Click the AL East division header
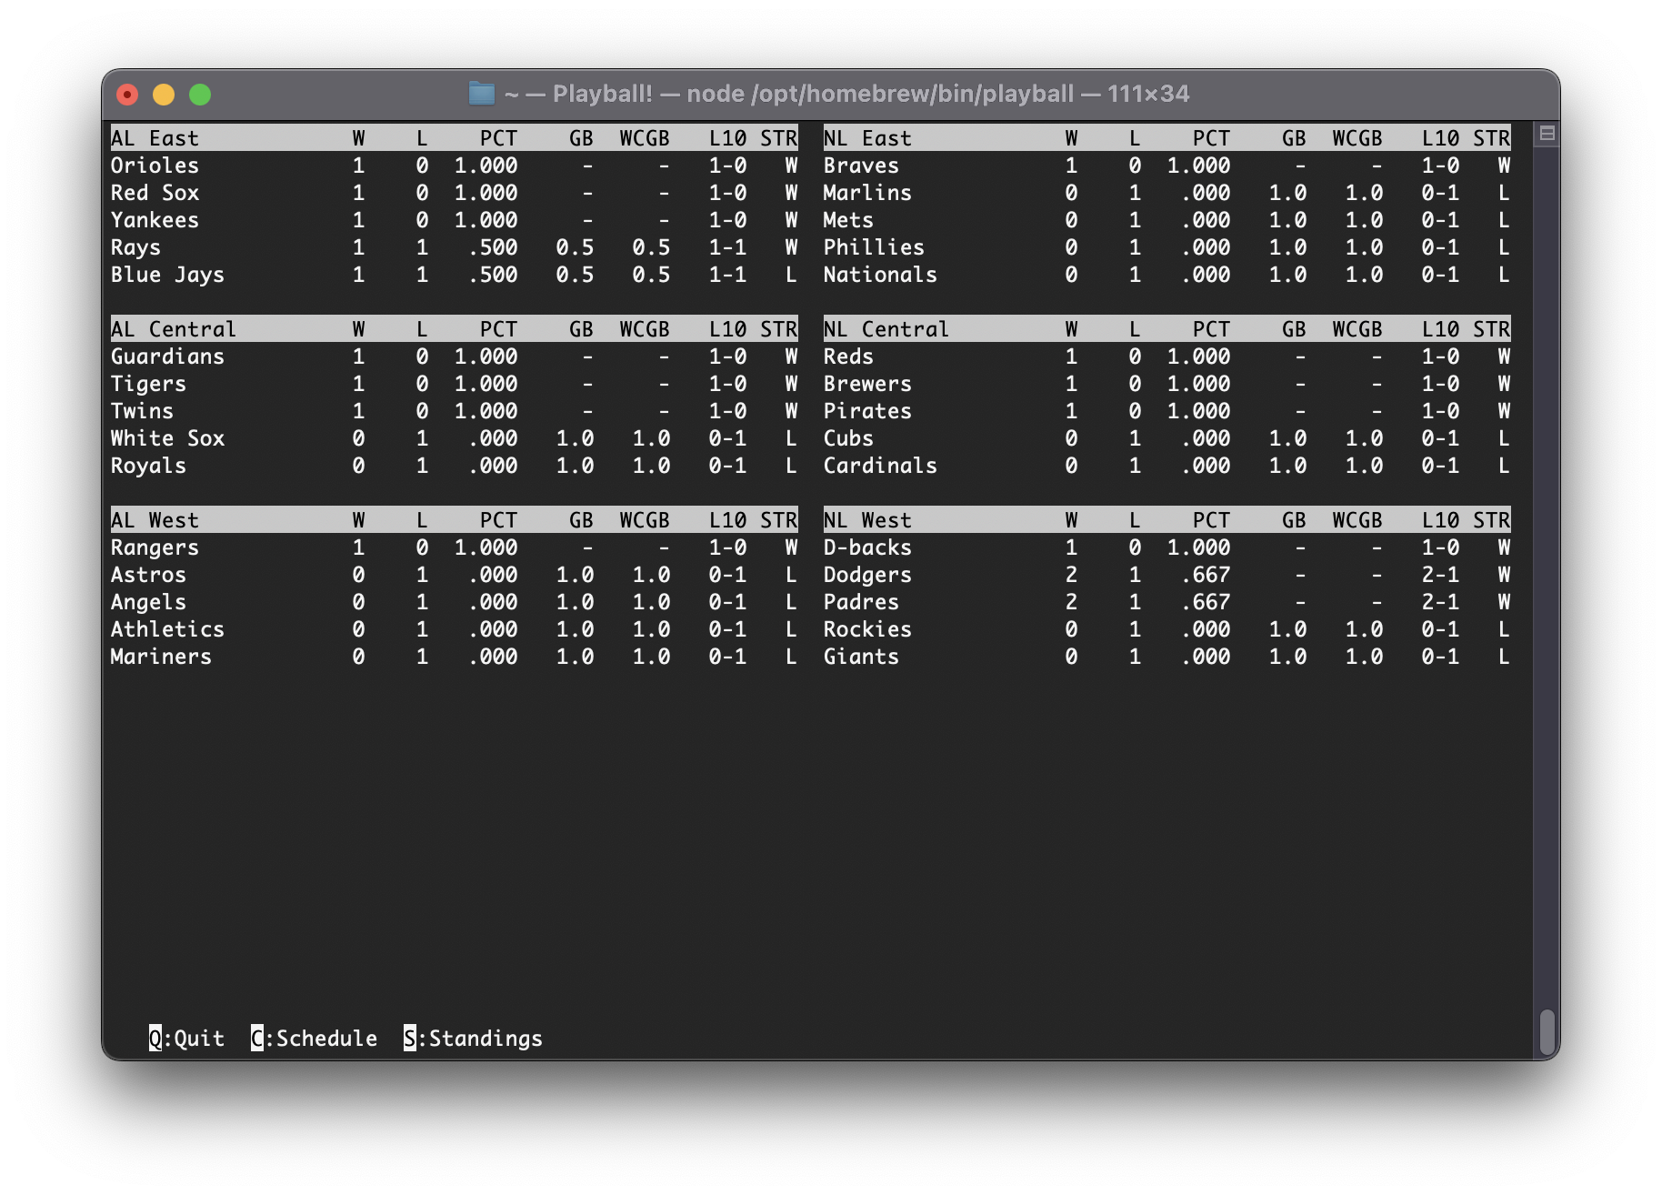1662x1195 pixels. [x=155, y=138]
